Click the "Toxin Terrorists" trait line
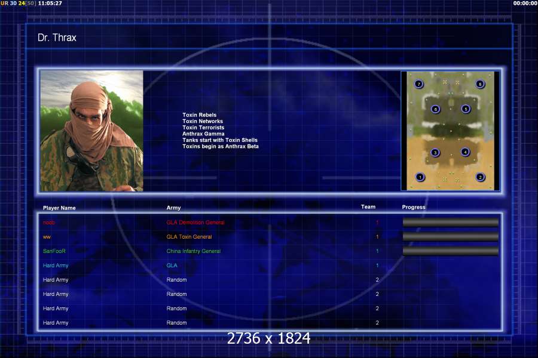538x358 pixels. click(203, 128)
